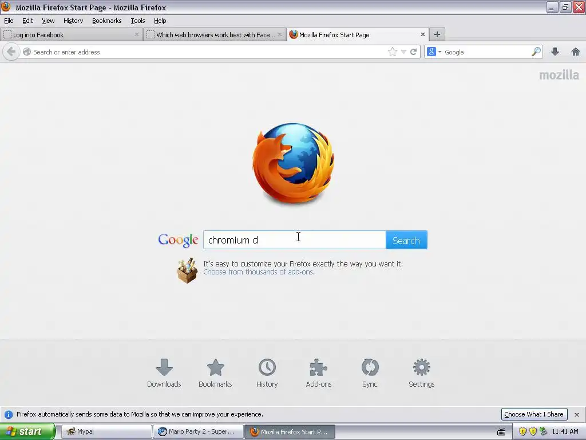Go to the Home page icon
The height and width of the screenshot is (440, 586).
(576, 52)
